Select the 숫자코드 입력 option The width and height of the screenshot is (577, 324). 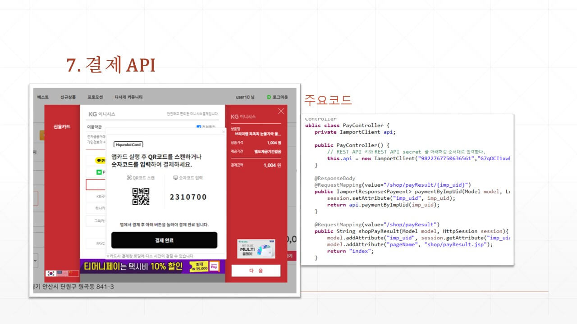[188, 178]
